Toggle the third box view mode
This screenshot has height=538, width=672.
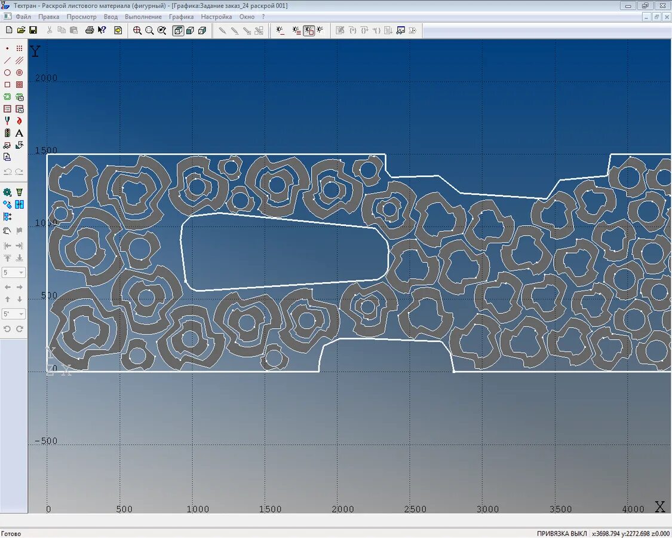coord(202,30)
